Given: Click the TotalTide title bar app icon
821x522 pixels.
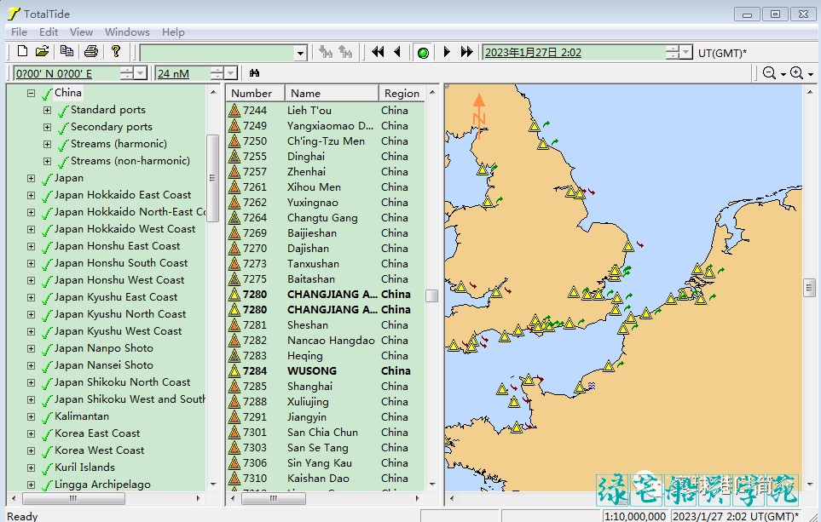Looking at the screenshot, I should click(14, 14).
